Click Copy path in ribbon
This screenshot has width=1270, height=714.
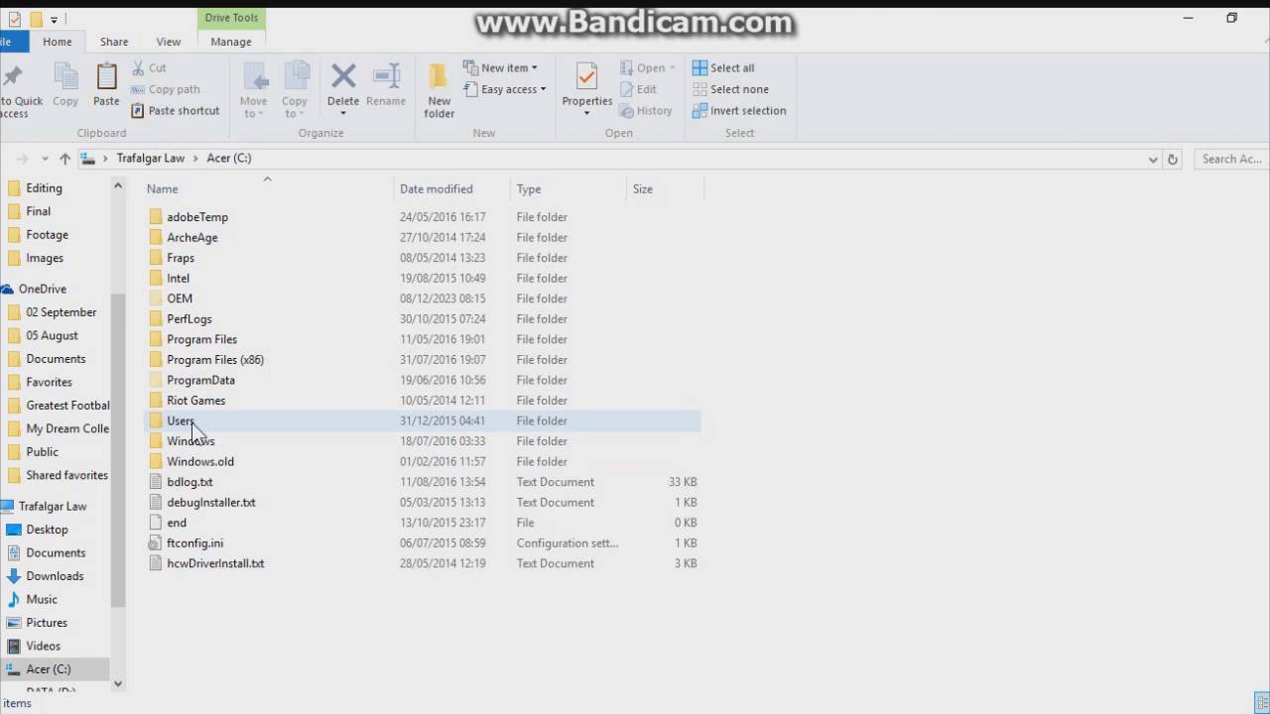pos(165,89)
